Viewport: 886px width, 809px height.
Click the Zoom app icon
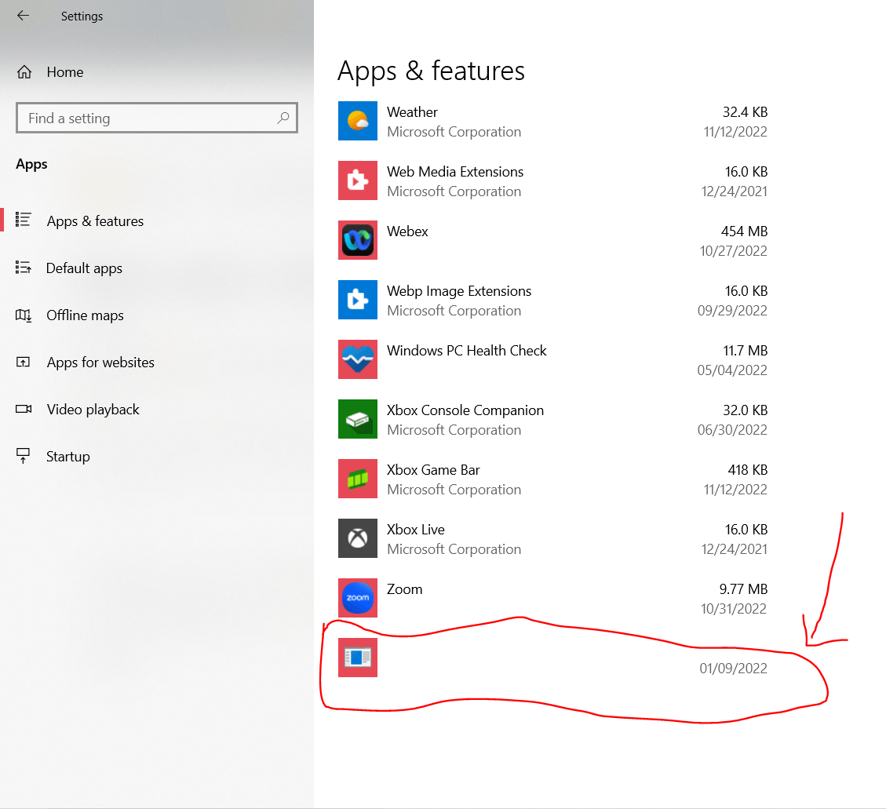coord(358,598)
